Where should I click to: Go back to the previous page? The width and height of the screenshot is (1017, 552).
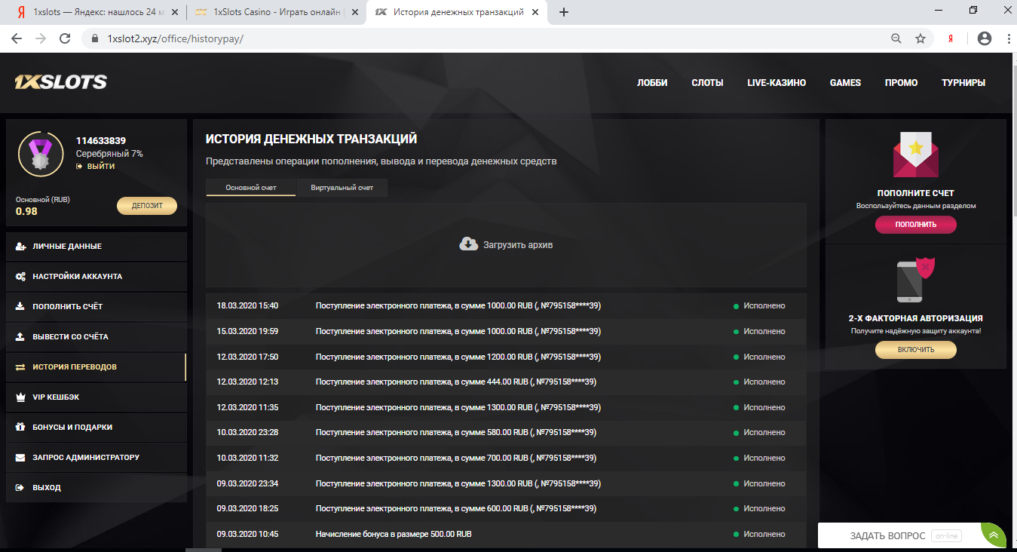click(17, 38)
